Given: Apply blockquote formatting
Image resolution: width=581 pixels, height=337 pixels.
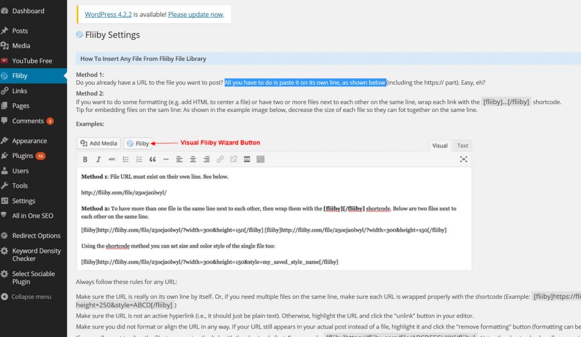Looking at the screenshot, I should (x=152, y=159).
